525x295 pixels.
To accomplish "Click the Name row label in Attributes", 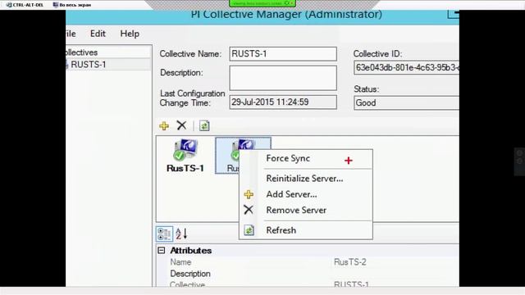I will coord(180,262).
